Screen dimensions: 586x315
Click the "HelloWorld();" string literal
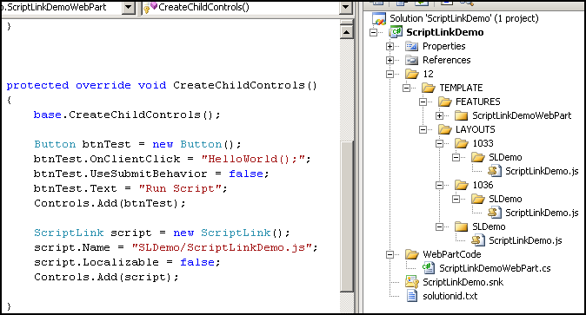coord(252,159)
